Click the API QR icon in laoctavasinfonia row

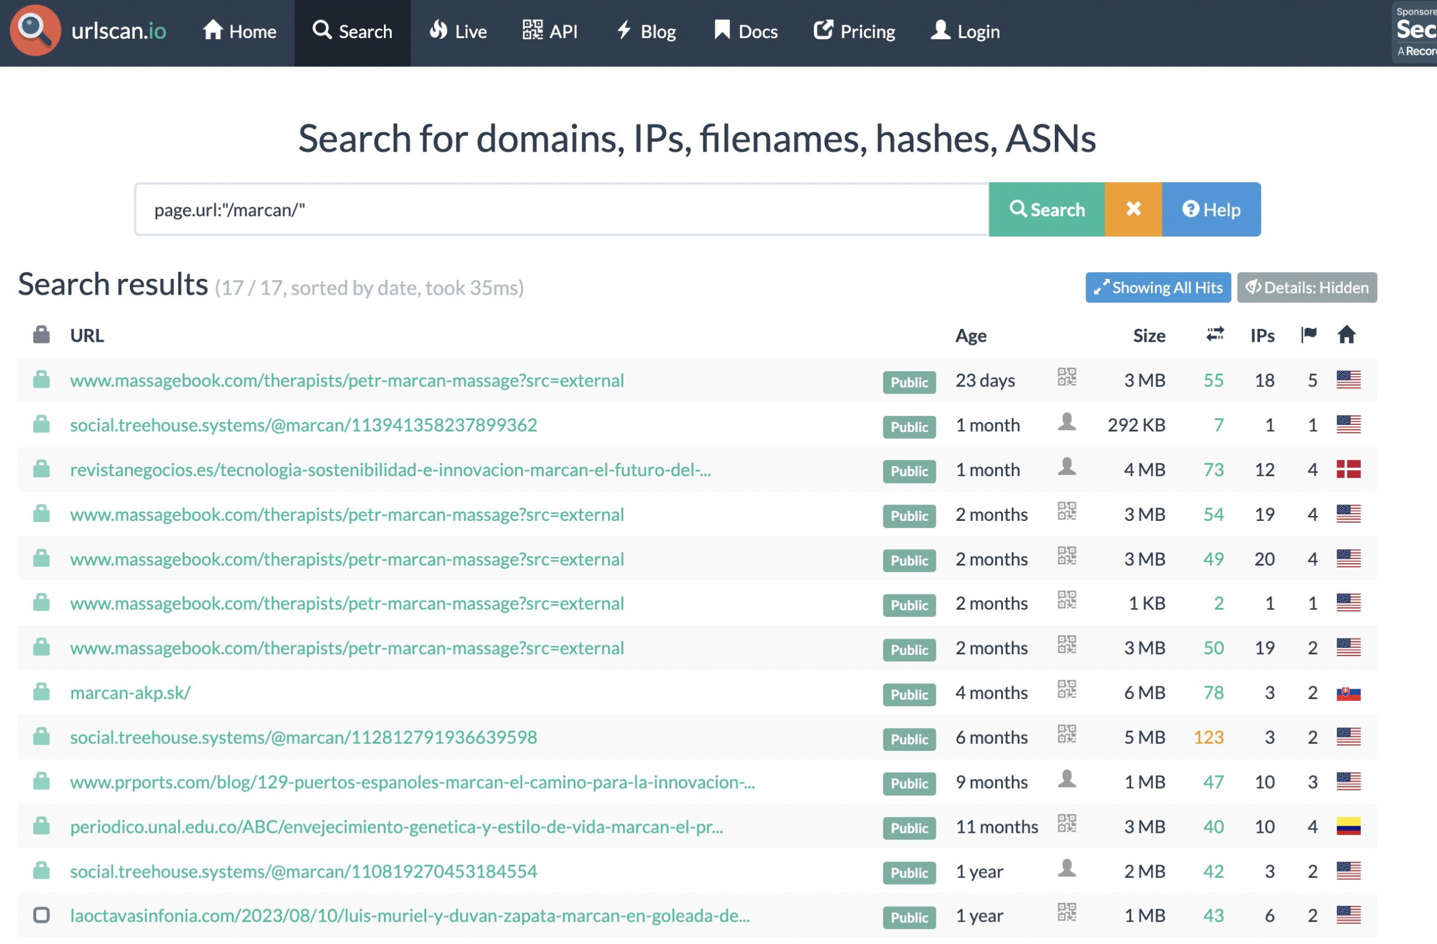pyautogui.click(x=1067, y=913)
